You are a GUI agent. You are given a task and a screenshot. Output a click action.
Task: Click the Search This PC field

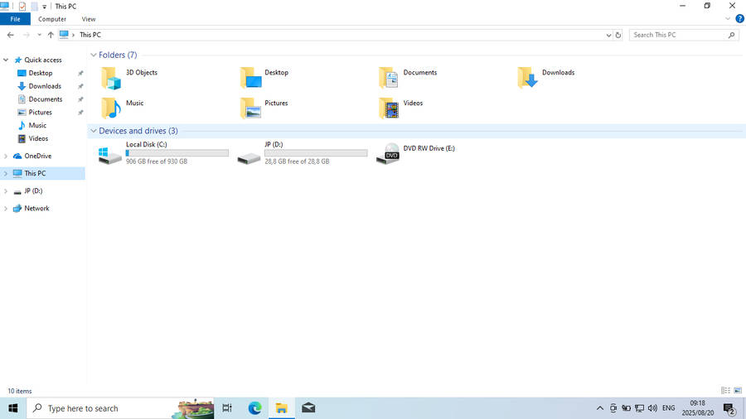677,35
